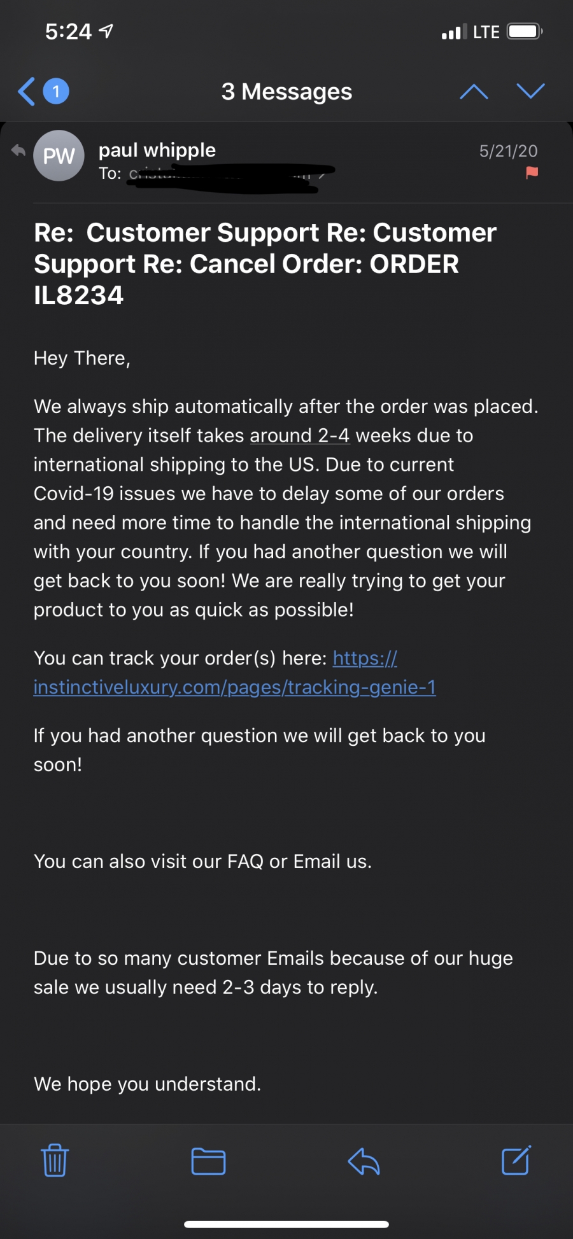Screen dimensions: 573x1239
Task: Open the unread count badge showing 1
Action: (x=56, y=92)
